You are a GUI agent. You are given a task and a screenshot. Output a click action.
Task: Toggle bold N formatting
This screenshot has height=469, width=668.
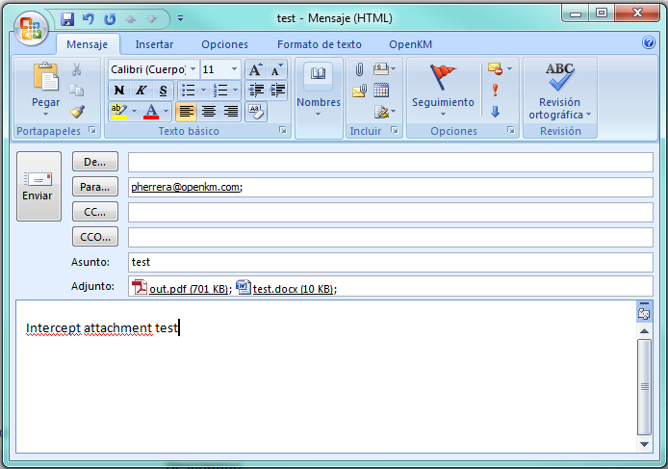tap(119, 91)
